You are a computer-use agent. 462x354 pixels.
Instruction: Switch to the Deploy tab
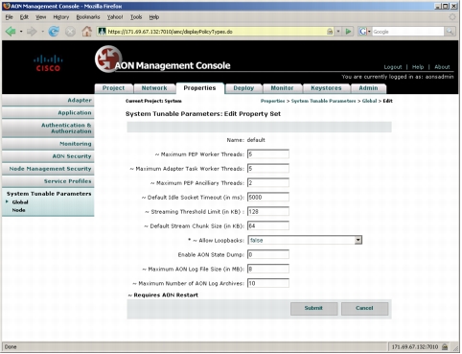243,88
